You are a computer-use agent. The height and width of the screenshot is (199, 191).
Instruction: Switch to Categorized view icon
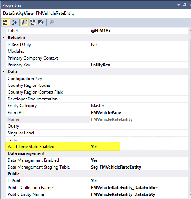tap(6, 22)
